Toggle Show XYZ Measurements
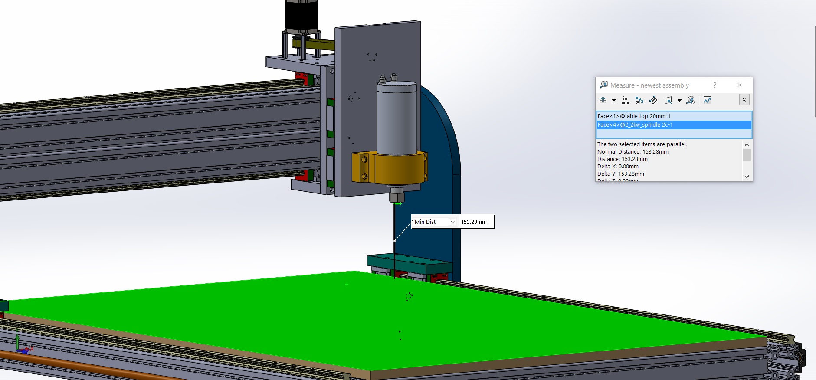Viewport: 816px width, 380px height. click(x=639, y=100)
